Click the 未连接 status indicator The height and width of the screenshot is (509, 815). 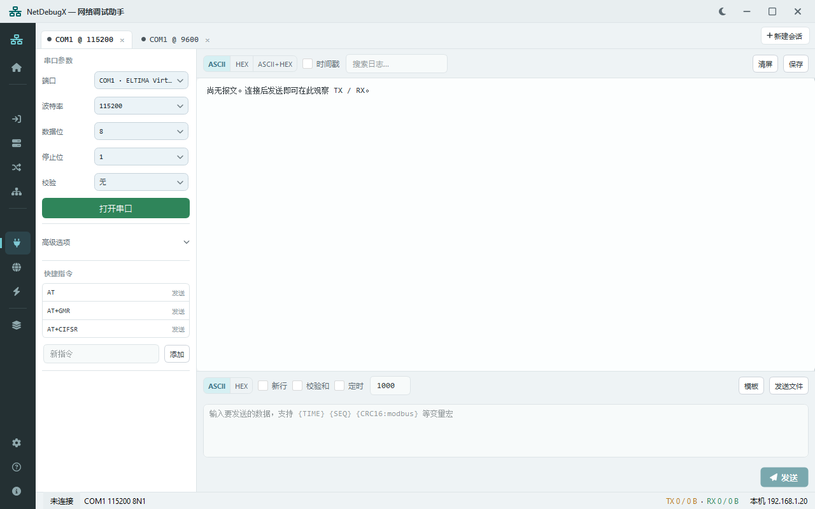[x=62, y=501]
